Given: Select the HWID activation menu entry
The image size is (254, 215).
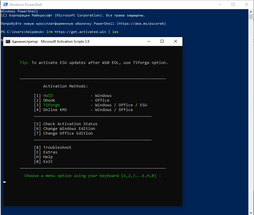Looking at the screenshot, I should coord(73,96).
